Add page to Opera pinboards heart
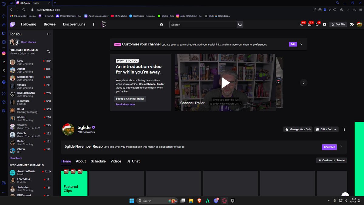Viewport: 364px width, 205px height. 335,10
